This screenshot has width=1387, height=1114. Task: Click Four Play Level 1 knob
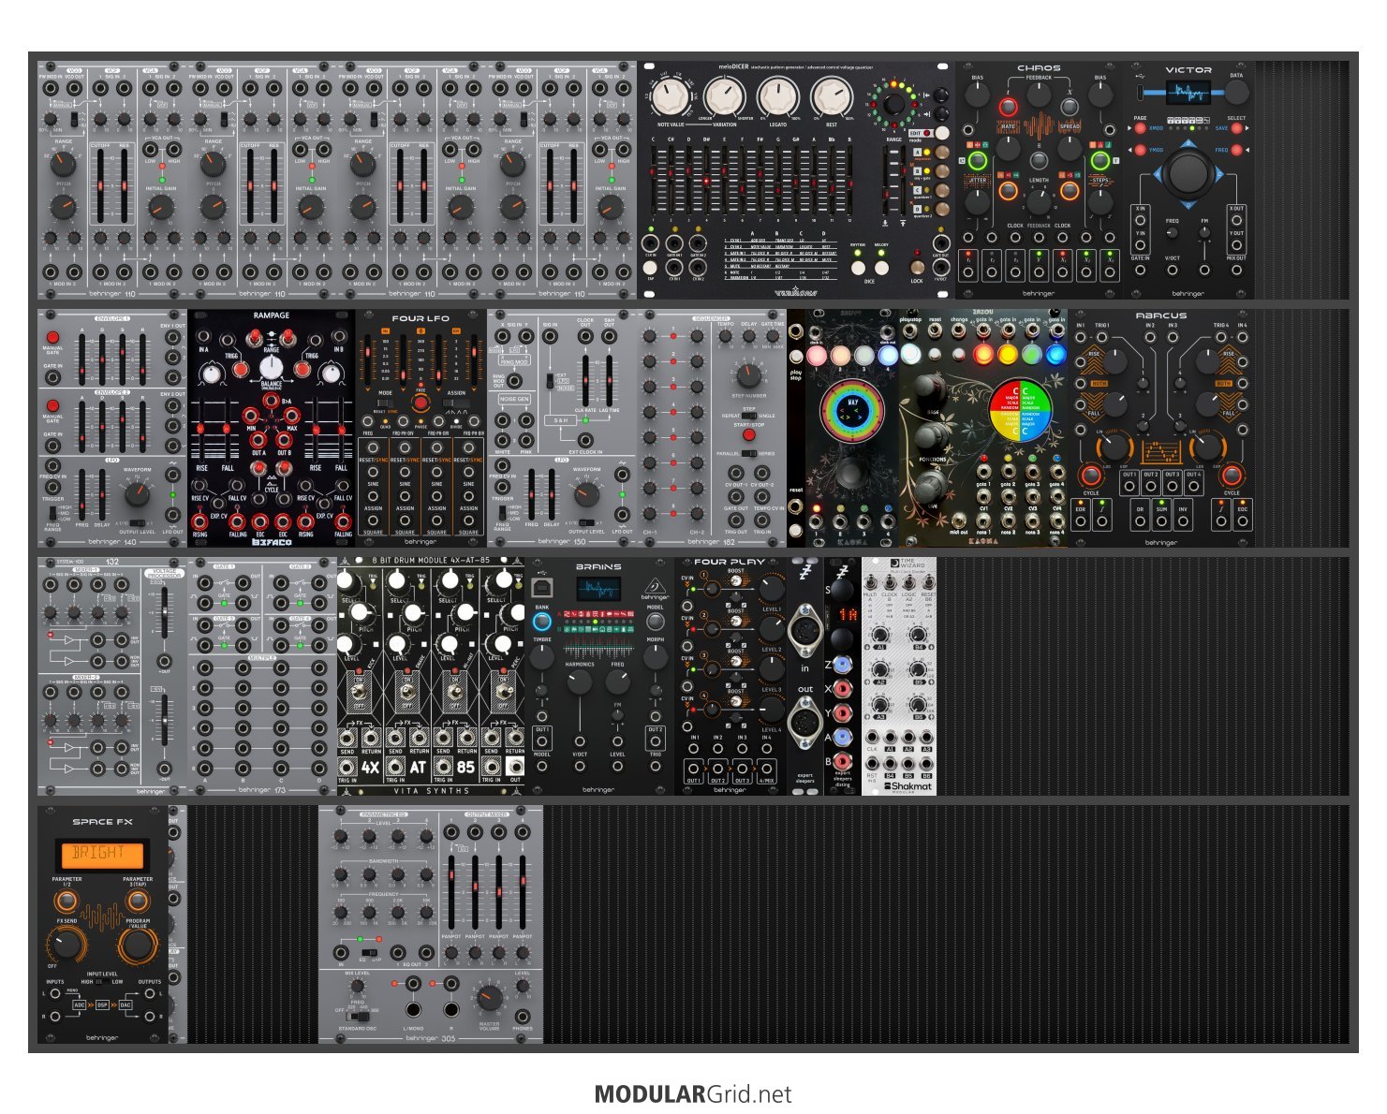(771, 588)
